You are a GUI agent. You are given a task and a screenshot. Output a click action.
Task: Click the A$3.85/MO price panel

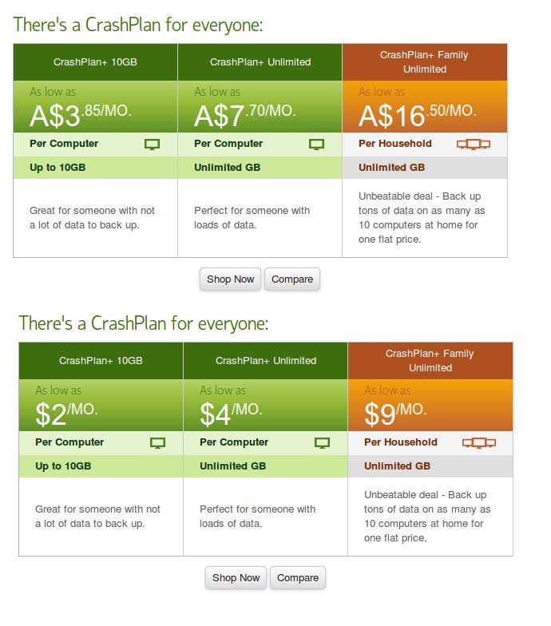[96, 107]
